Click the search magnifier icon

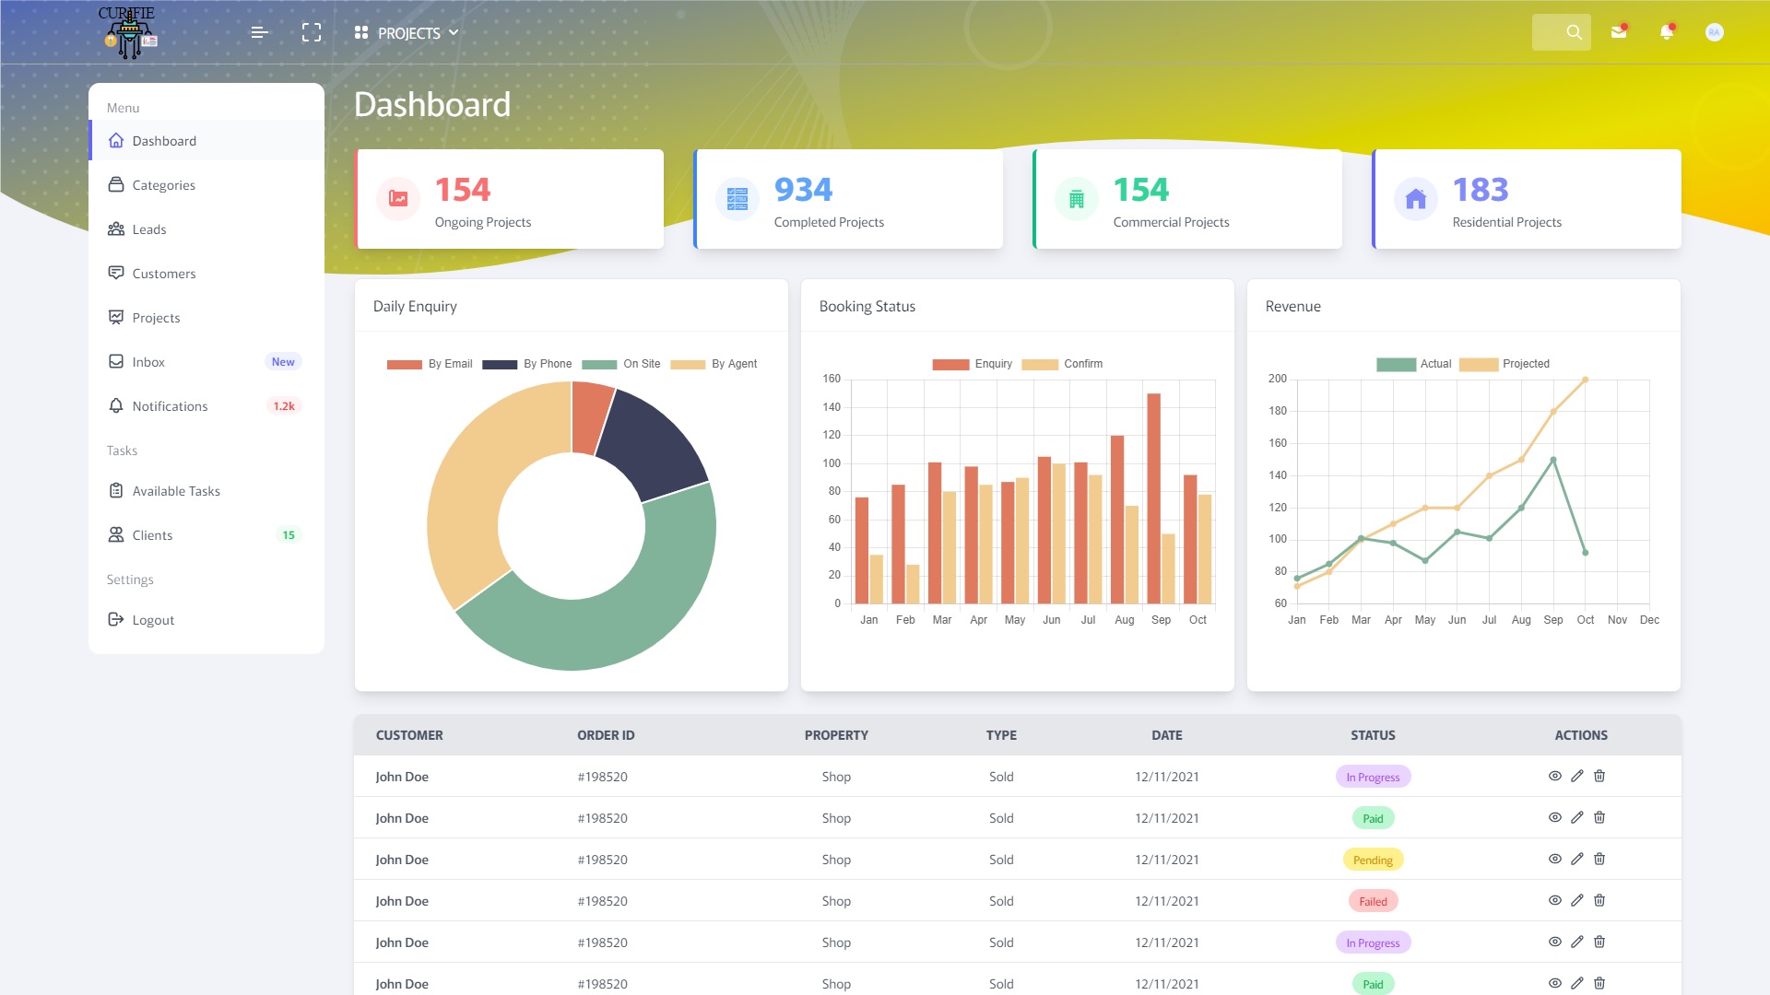point(1574,32)
